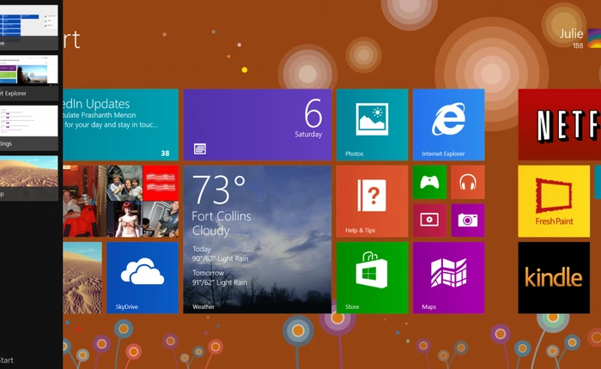The image size is (601, 369).
Task: Open the Kindle tile
Action: click(554, 278)
